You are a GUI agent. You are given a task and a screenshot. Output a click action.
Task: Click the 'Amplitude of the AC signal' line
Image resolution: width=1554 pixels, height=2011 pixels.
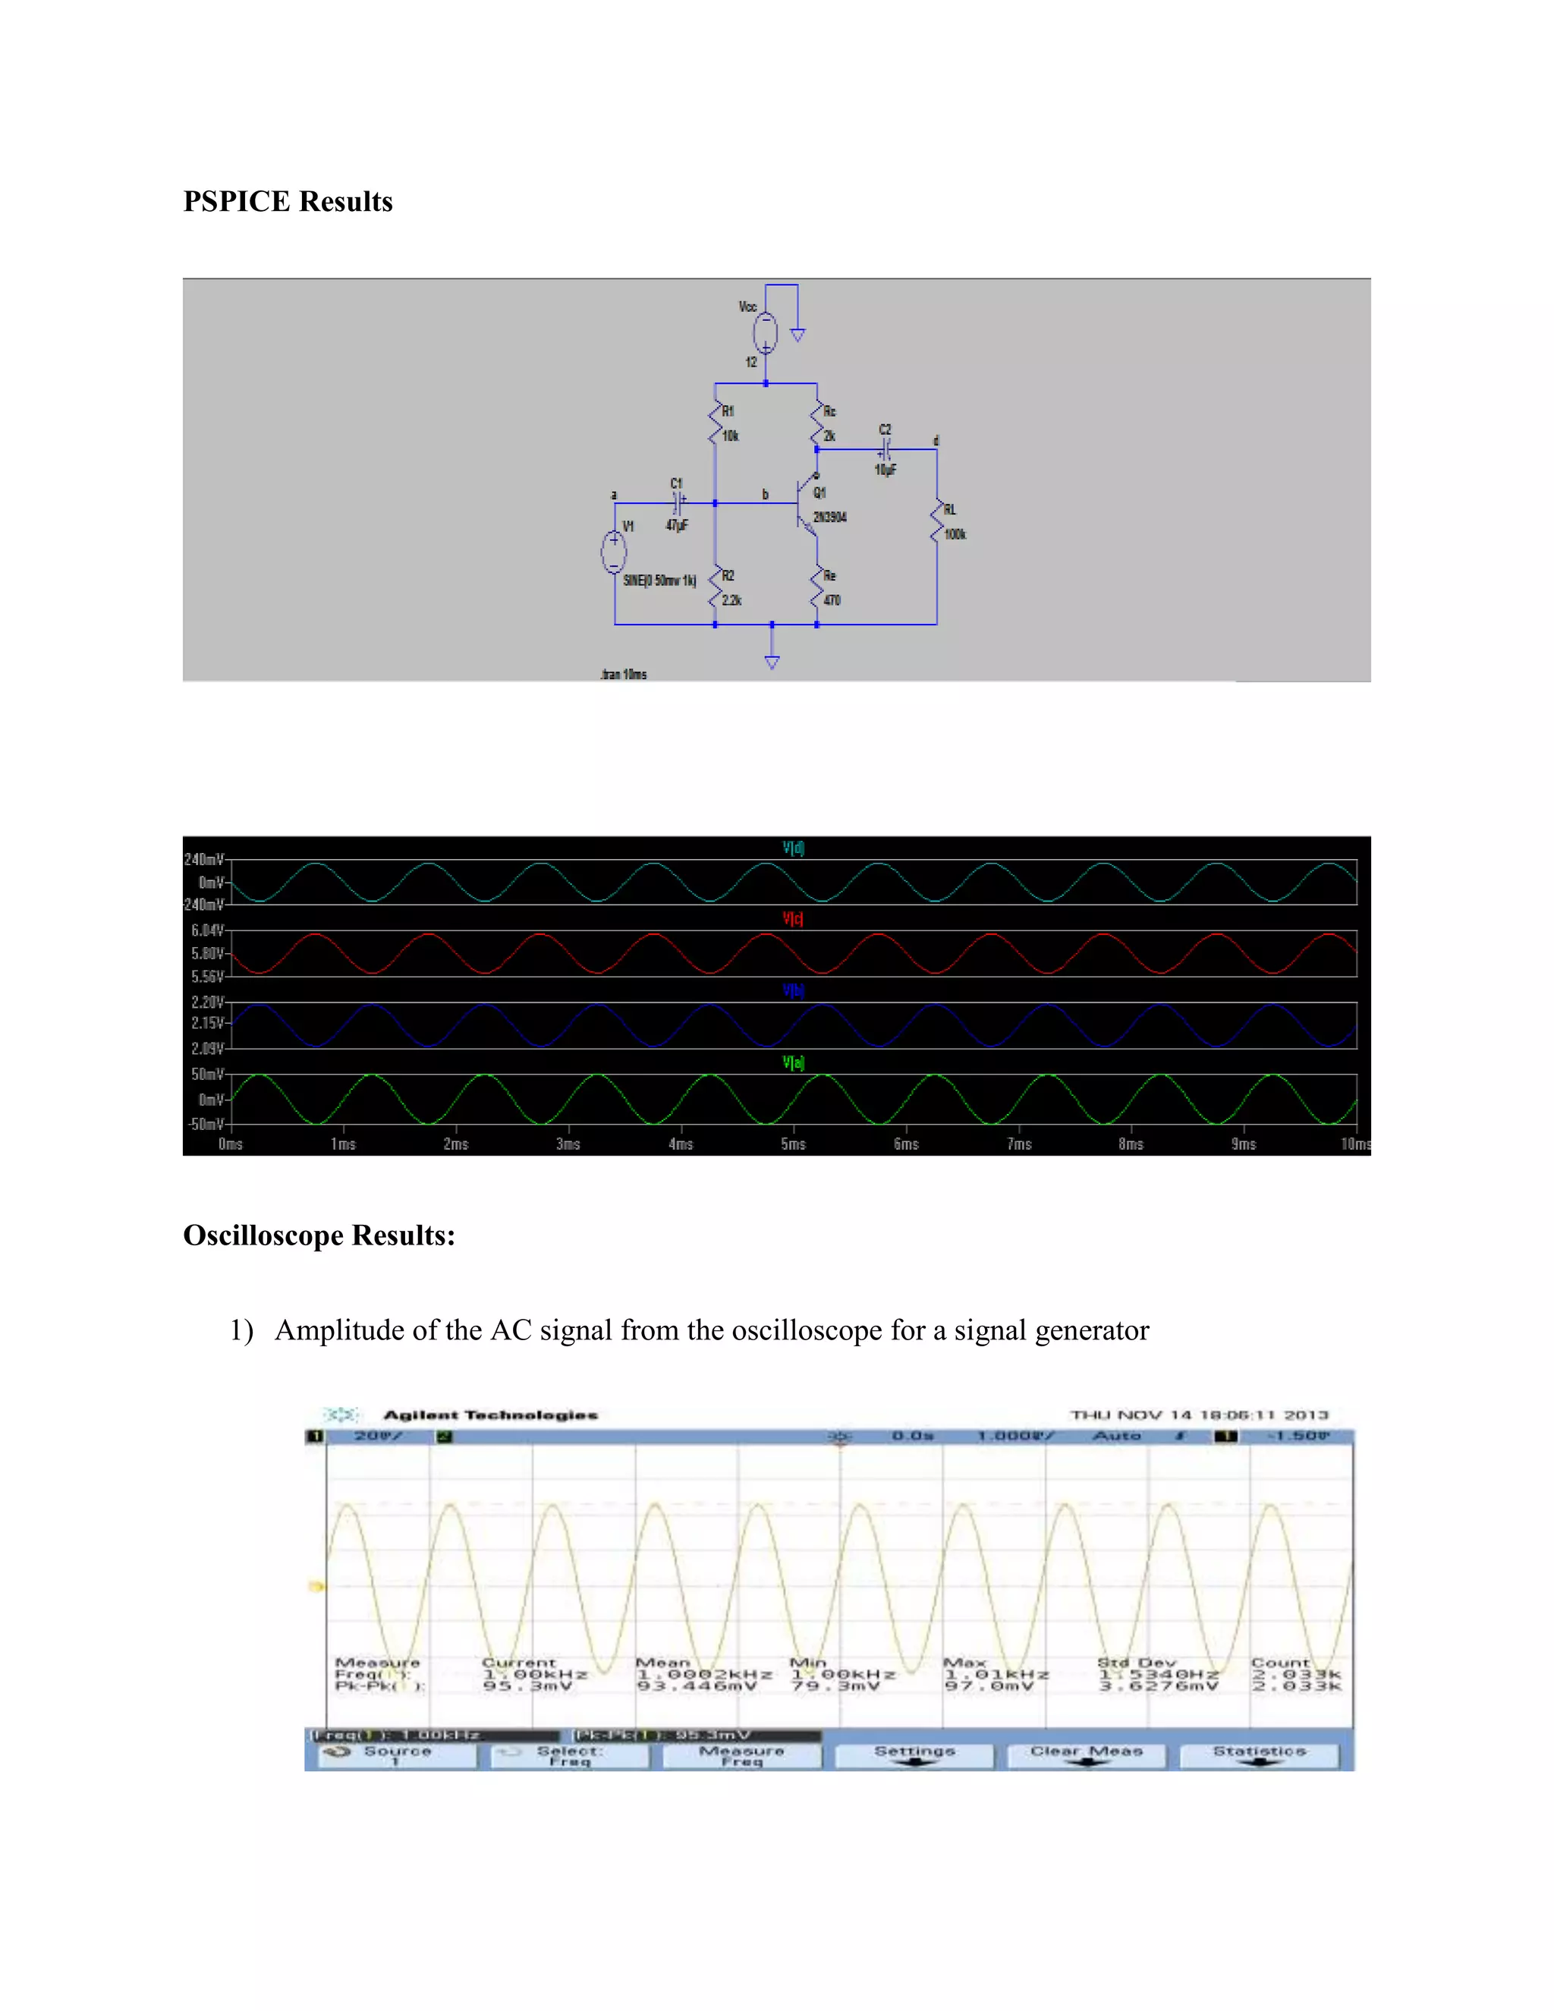712,1330
